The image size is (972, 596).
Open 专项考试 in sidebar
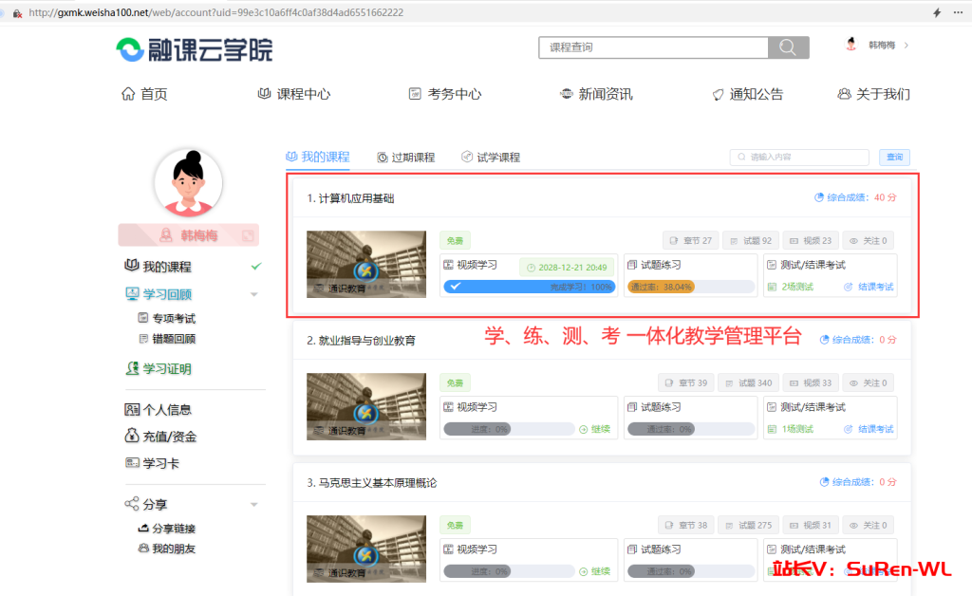point(167,319)
